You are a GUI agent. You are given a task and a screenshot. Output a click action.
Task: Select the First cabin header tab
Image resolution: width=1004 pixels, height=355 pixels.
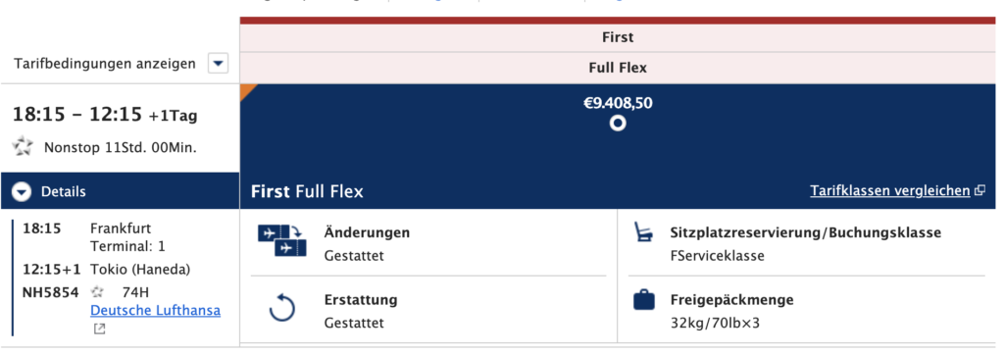point(618,38)
